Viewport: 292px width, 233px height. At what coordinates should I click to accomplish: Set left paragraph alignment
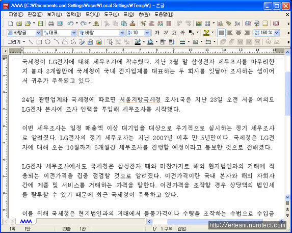[x=230, y=33]
